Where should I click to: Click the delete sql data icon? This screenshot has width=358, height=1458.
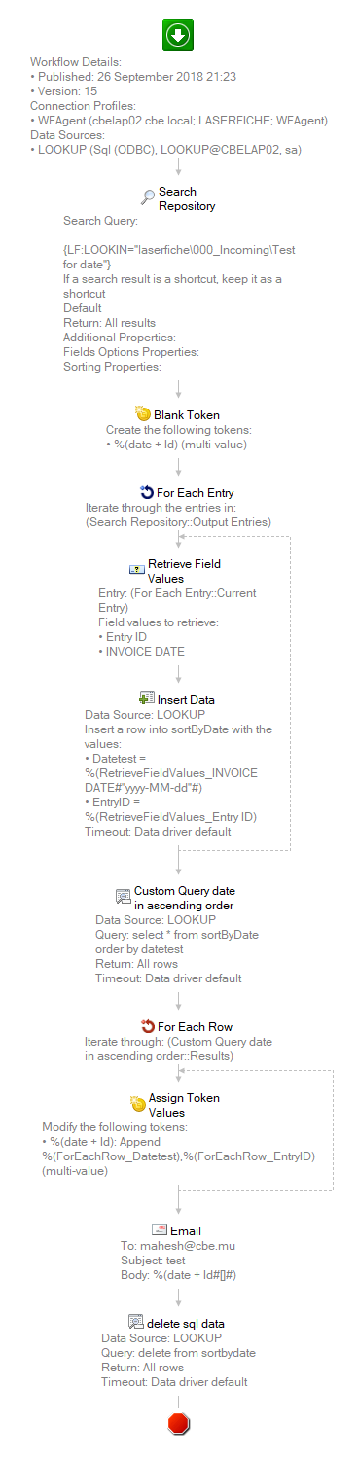[136, 1322]
